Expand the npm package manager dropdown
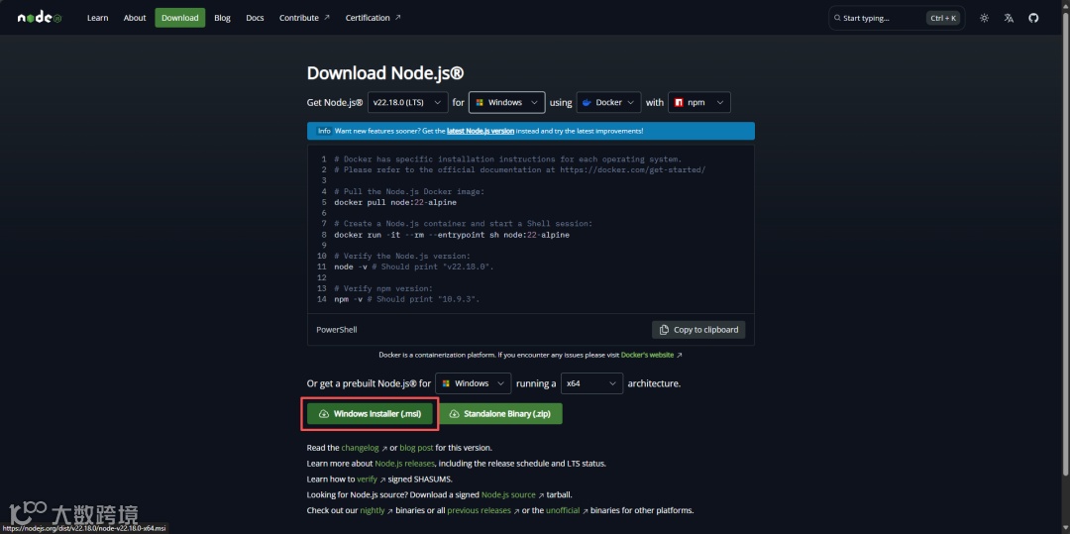This screenshot has width=1070, height=534. coord(699,102)
